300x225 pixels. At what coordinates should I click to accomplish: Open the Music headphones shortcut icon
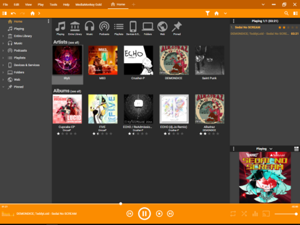(89, 26)
